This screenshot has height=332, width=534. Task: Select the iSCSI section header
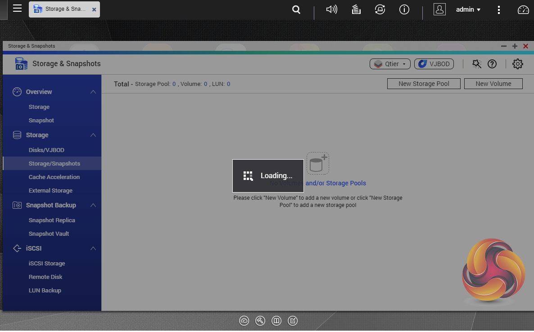(34, 248)
